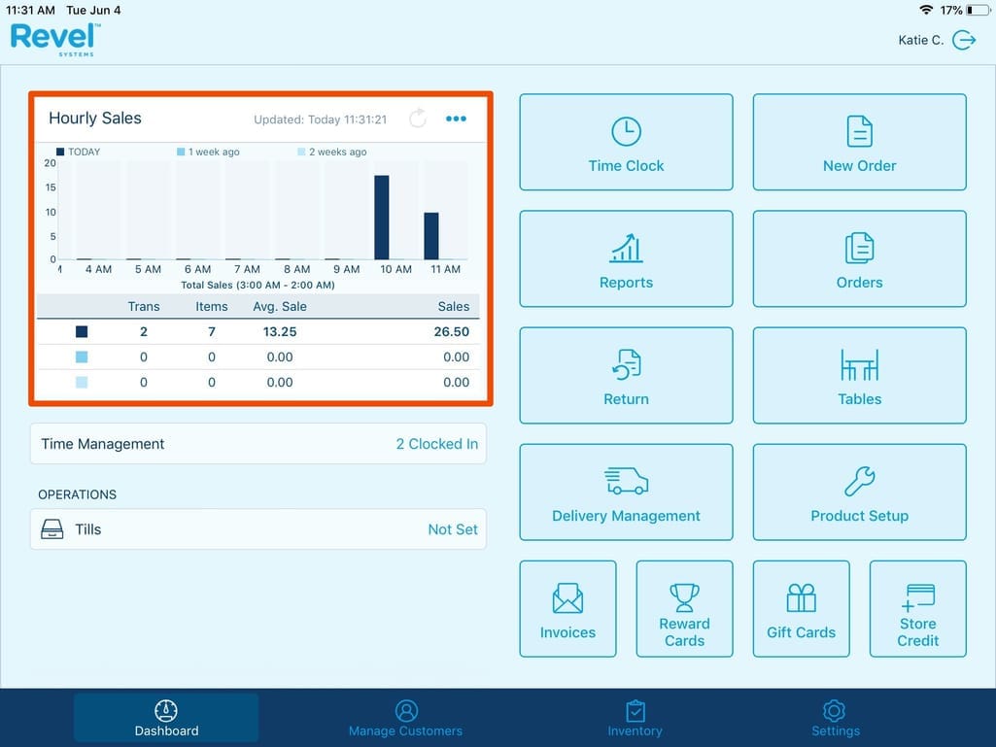The width and height of the screenshot is (996, 747).
Task: Process a Return
Action: pos(626,375)
